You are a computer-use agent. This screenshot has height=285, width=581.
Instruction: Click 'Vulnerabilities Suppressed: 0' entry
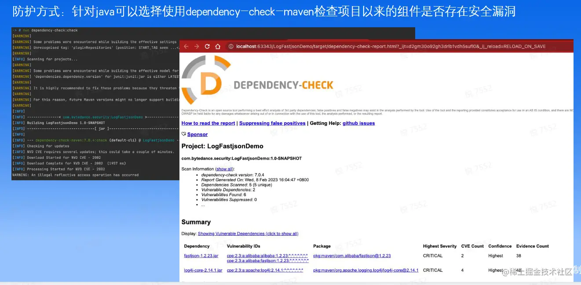point(229,200)
